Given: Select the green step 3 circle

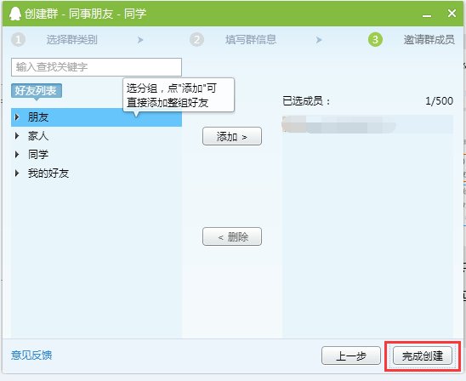Looking at the screenshot, I should pyautogui.click(x=375, y=39).
